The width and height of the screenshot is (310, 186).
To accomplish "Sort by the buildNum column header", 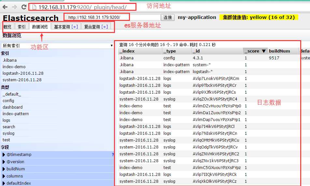I will coord(283,51).
